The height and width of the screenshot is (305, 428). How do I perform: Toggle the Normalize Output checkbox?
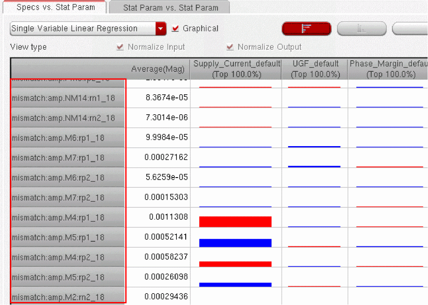click(230, 47)
